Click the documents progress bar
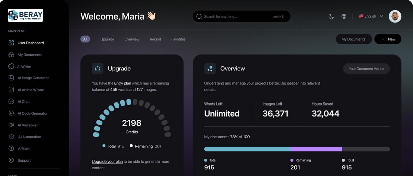Viewport: 413px width, 176px height. pos(297,149)
